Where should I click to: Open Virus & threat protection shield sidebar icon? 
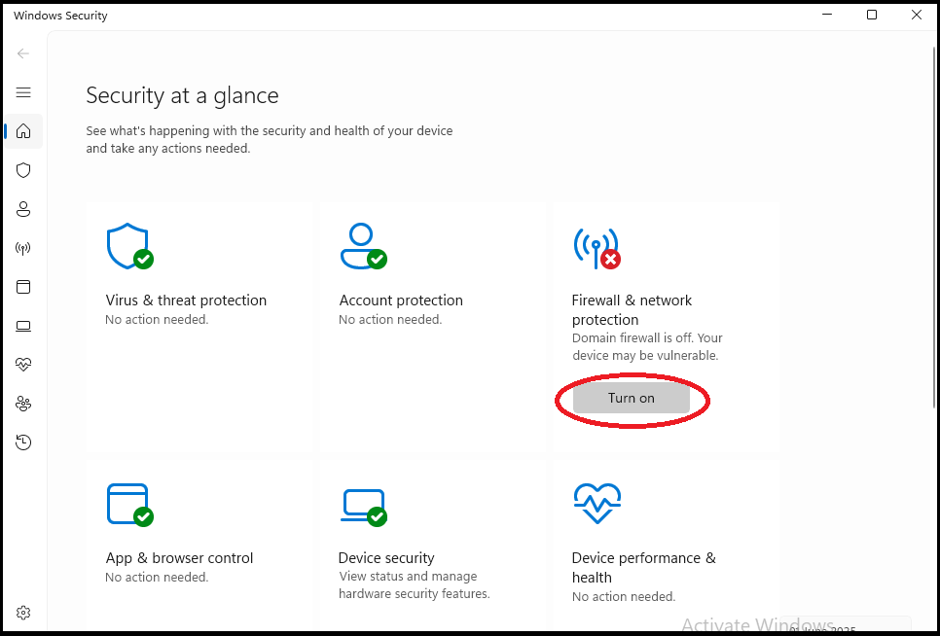23,170
